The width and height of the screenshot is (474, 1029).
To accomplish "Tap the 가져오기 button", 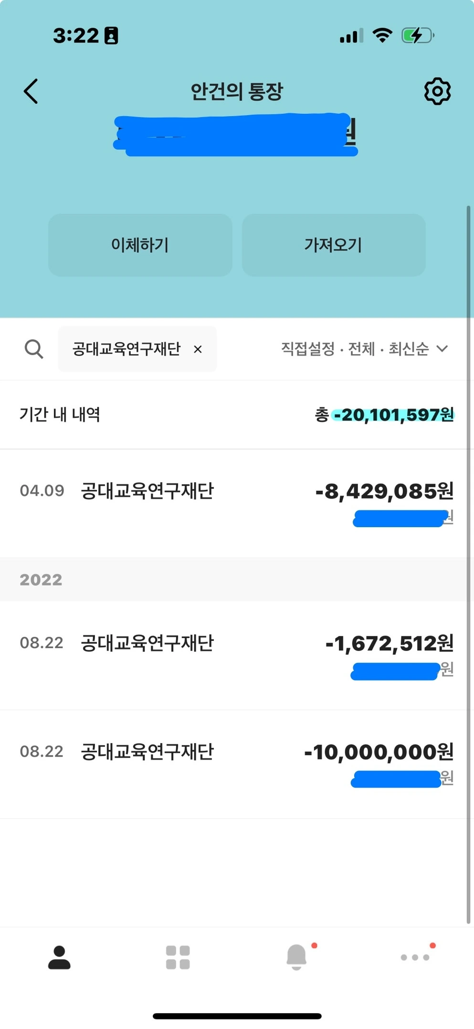I will pos(334,245).
